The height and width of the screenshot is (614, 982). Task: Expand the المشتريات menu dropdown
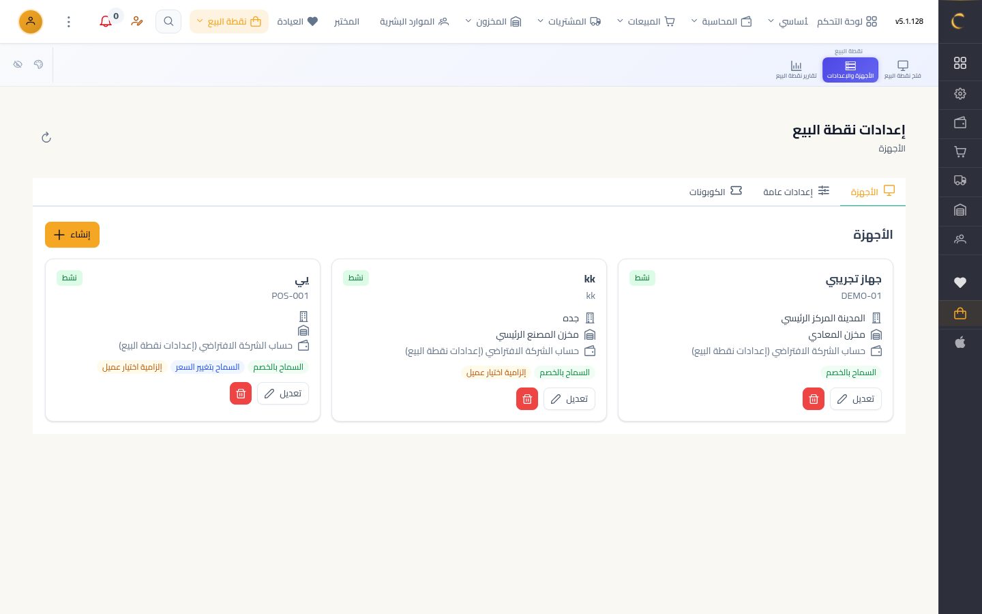click(569, 22)
